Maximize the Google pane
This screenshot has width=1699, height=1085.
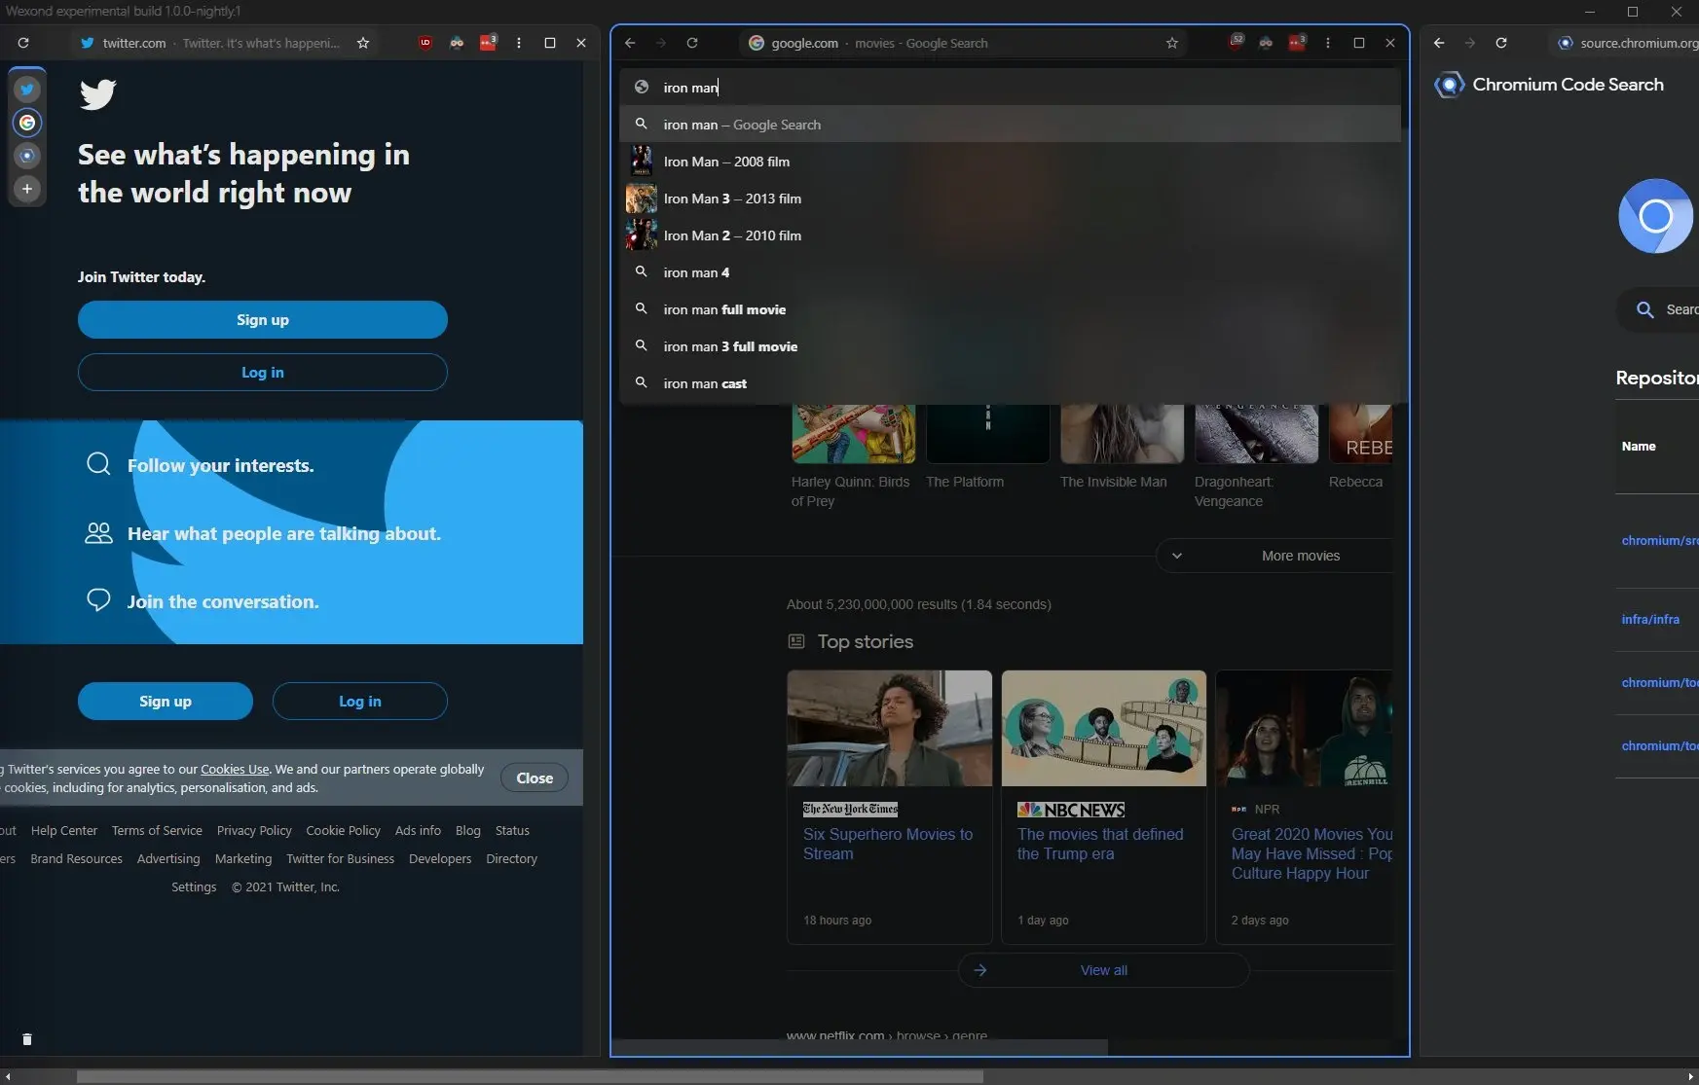point(1359,43)
